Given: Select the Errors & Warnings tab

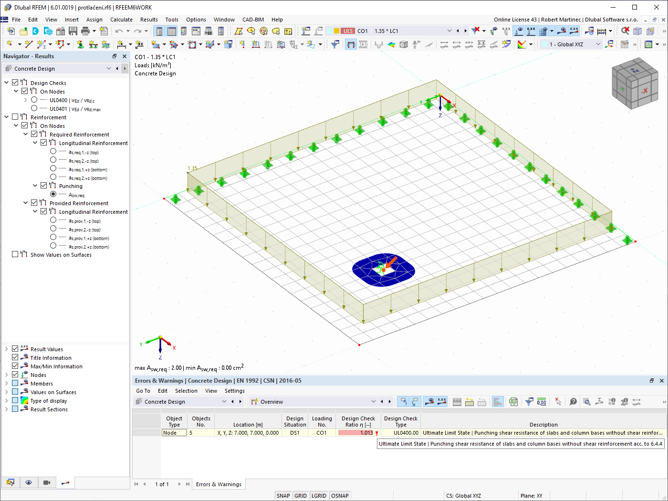Looking at the screenshot, I should (219, 484).
